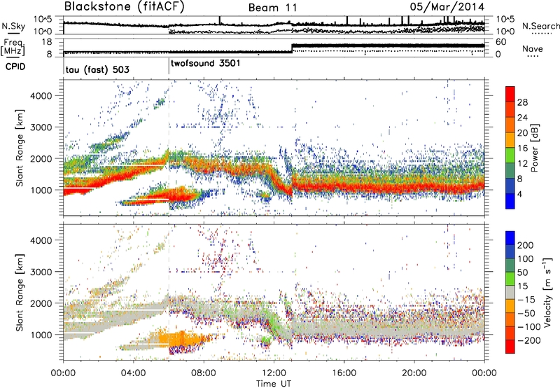
Task: Click the '16:00' time axis label
Action: [x=344, y=373]
